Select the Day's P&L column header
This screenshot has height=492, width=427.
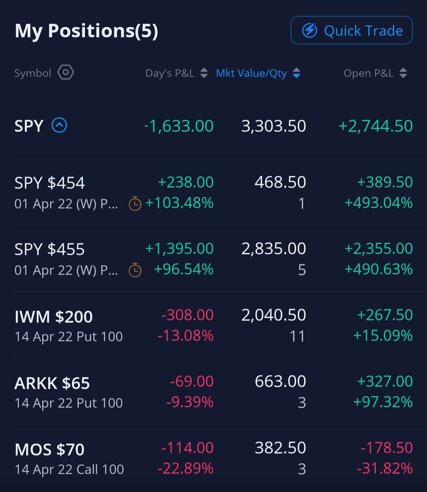170,73
